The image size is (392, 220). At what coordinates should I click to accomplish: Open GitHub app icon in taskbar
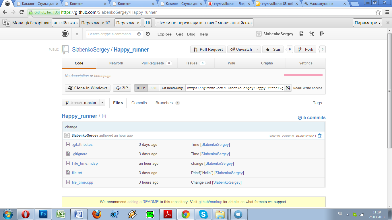tap(239, 214)
